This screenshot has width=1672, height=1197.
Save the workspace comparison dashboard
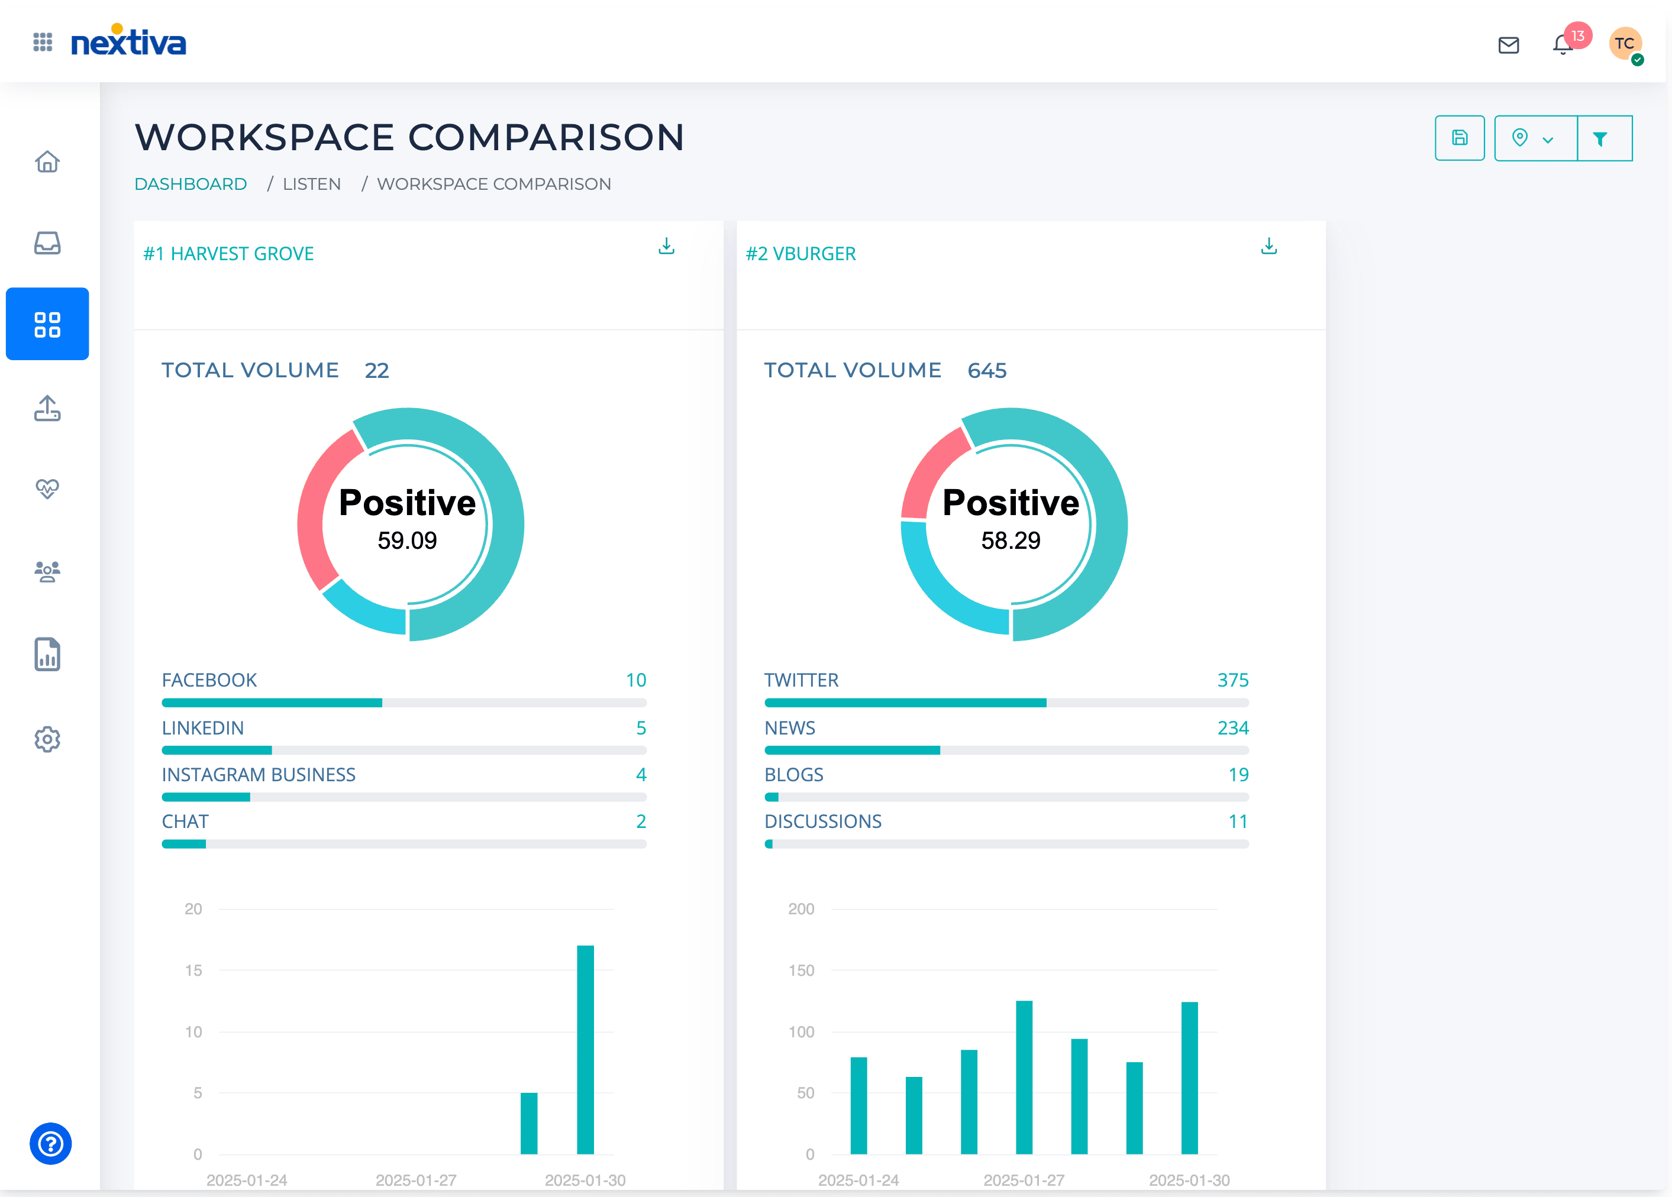[1460, 138]
